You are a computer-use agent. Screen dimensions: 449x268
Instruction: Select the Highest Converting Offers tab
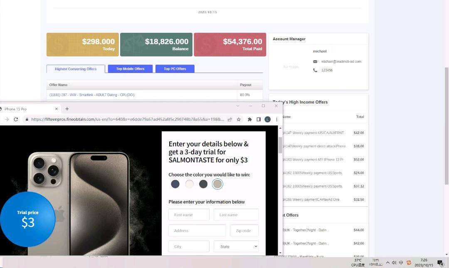[76, 69]
